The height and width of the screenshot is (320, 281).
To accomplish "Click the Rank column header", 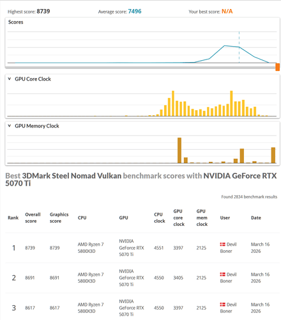I will click(13, 218).
